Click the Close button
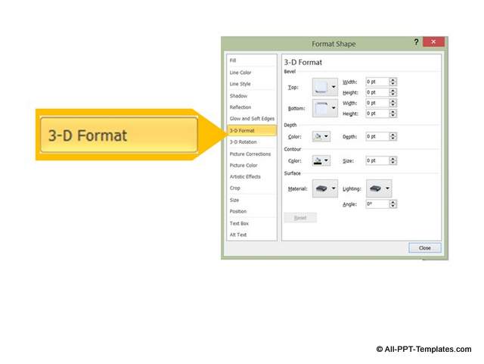Image resolution: width=484 pixels, height=364 pixels. (425, 247)
